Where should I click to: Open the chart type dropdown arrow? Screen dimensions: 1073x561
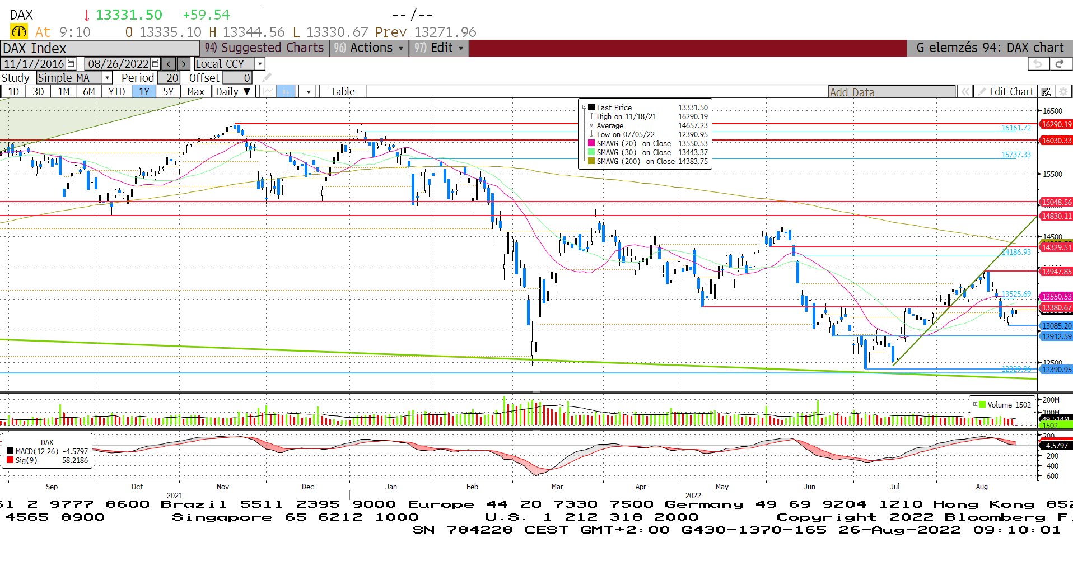(309, 92)
